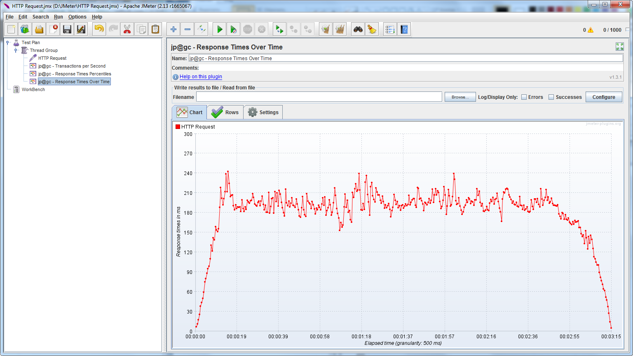Image resolution: width=633 pixels, height=356 pixels.
Task: Select WorkBench in the tree
Action: click(33, 89)
